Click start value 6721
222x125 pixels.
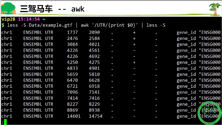coord(72,86)
